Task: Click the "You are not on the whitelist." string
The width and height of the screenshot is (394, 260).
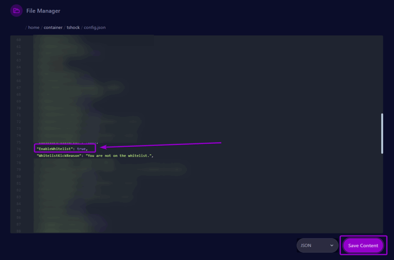Action: coord(119,156)
